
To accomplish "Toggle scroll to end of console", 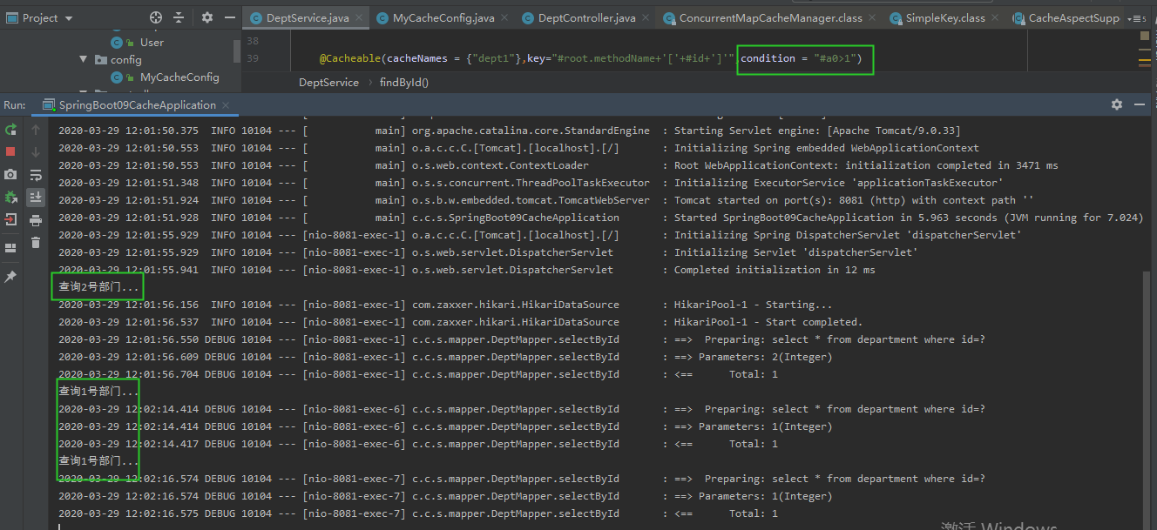I will point(36,198).
